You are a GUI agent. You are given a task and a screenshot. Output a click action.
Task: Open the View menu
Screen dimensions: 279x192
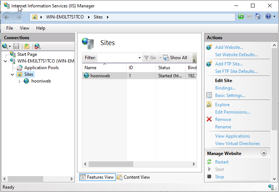point(24,28)
